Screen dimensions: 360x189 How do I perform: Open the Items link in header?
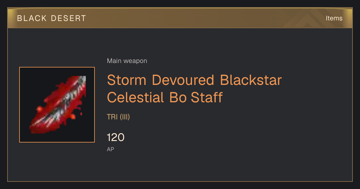click(x=334, y=18)
